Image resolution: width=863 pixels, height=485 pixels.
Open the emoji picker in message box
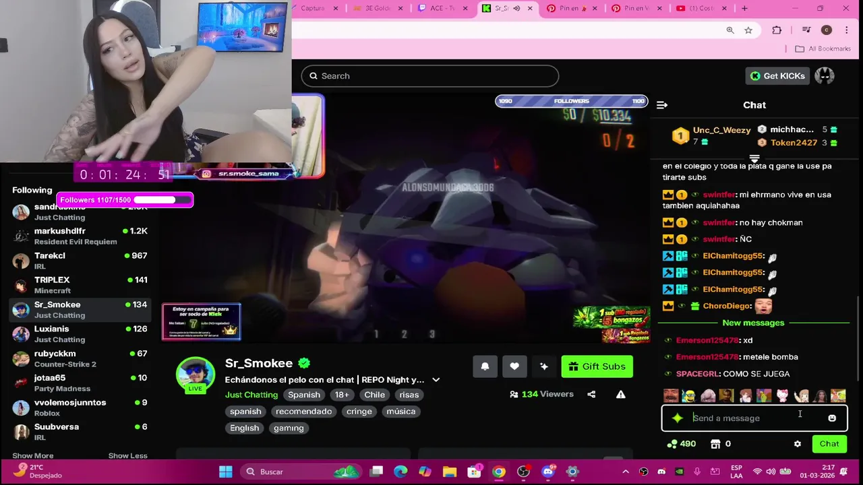pyautogui.click(x=832, y=418)
